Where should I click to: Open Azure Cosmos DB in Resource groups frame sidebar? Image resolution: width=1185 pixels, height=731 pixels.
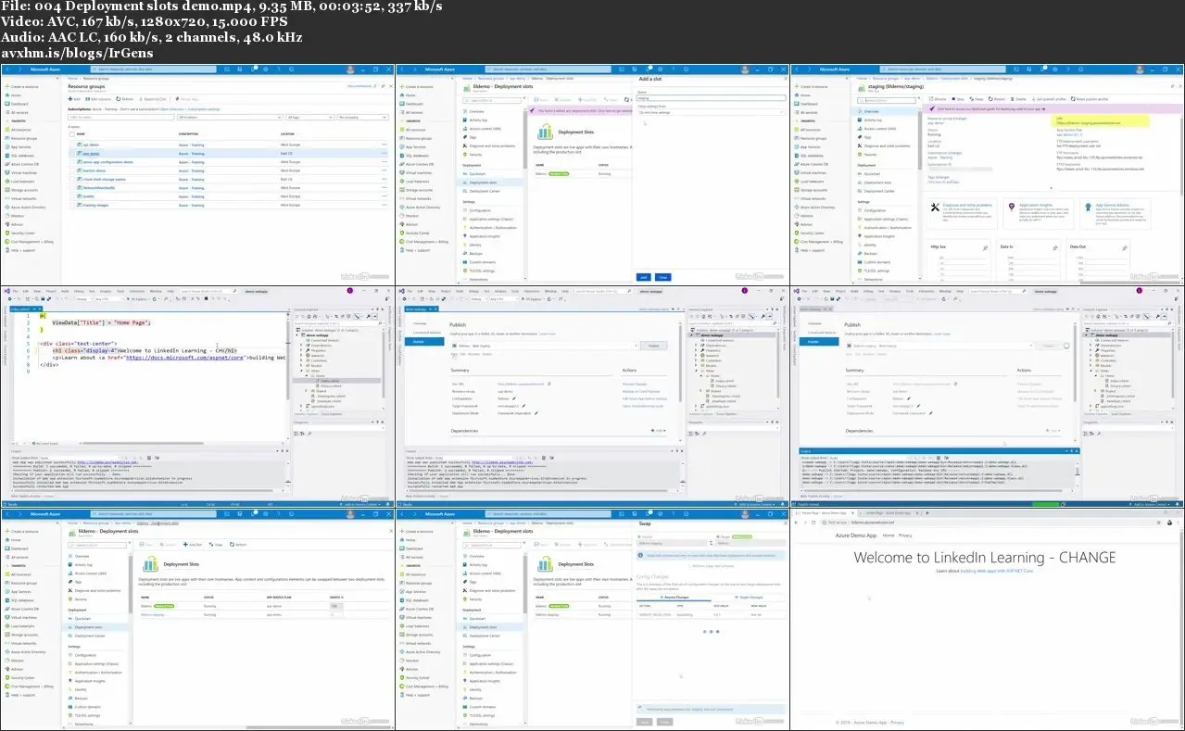pos(21,164)
